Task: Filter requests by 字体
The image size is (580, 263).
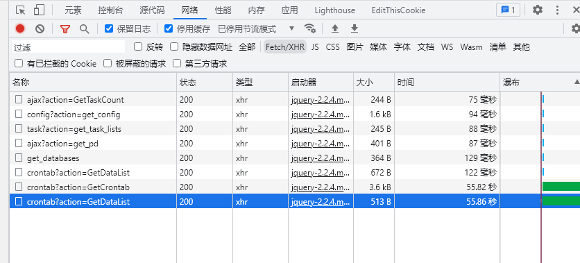Action: click(402, 47)
